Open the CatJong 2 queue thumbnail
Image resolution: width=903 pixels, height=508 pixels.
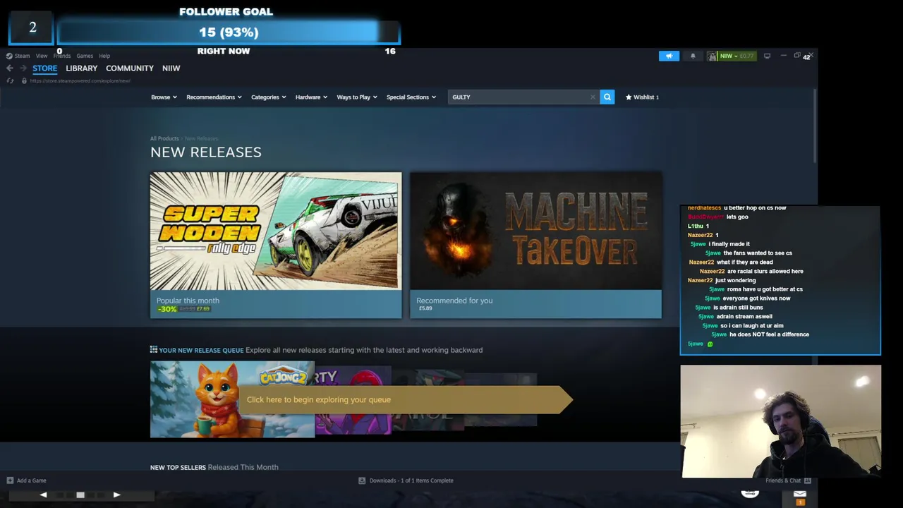click(232, 399)
